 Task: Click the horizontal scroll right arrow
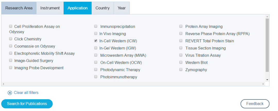[263, 84]
